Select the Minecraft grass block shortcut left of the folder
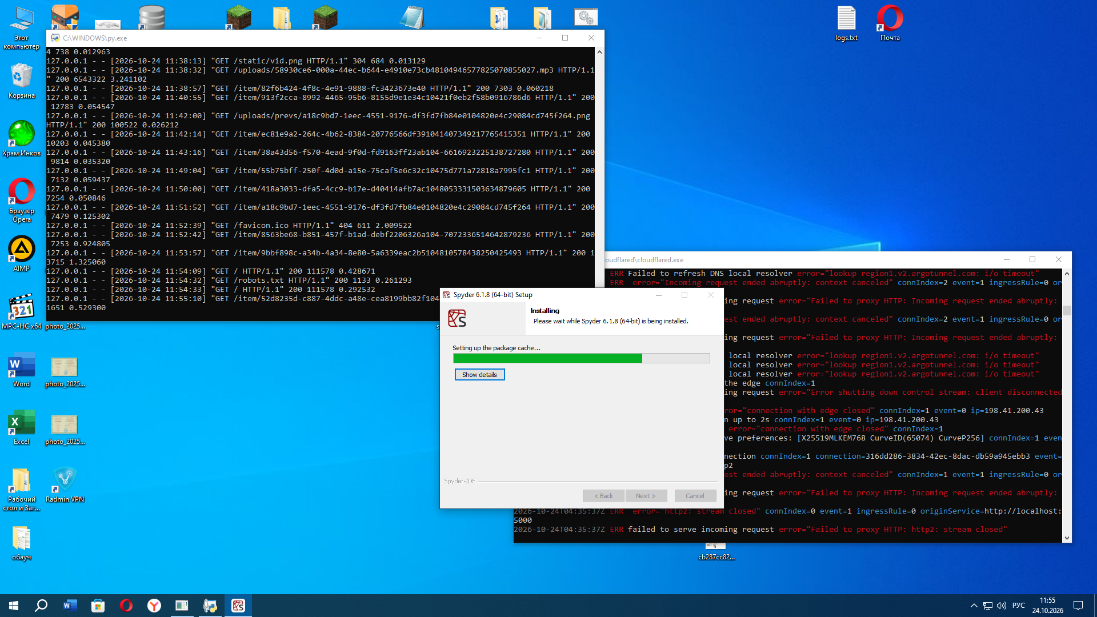The image size is (1097, 617). point(238,17)
